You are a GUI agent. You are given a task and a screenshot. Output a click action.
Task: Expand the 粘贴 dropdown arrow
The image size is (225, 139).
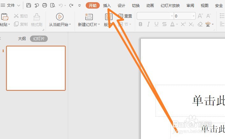point(9,24)
